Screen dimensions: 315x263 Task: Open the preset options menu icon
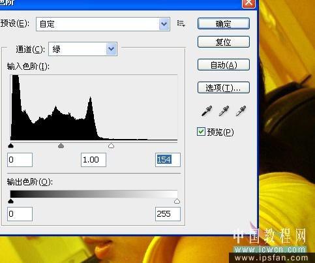click(181, 23)
